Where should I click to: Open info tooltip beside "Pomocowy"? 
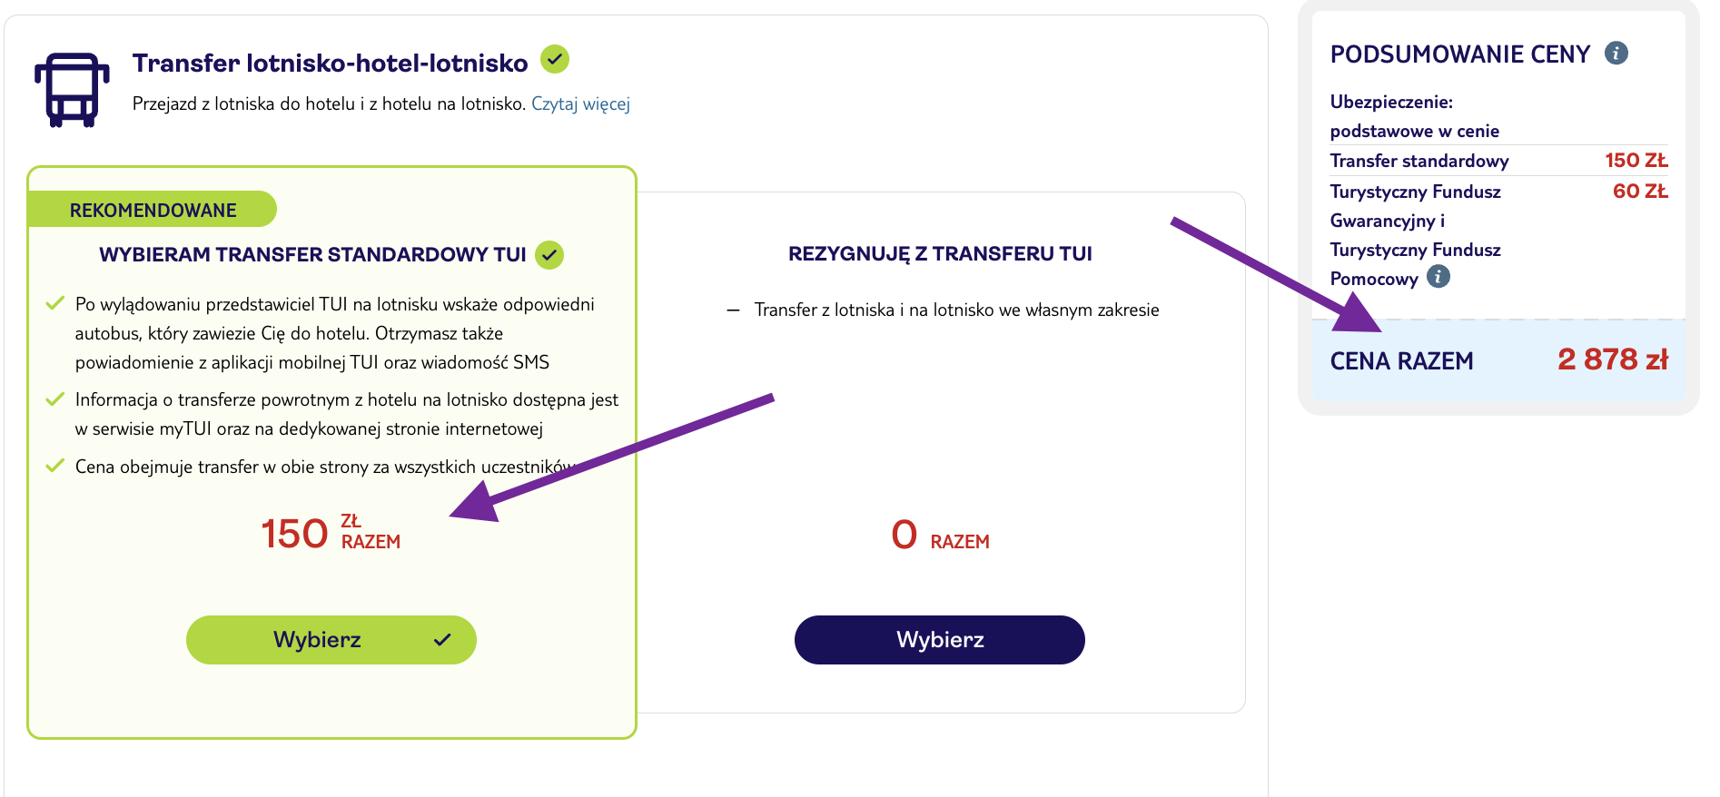coord(1438,278)
